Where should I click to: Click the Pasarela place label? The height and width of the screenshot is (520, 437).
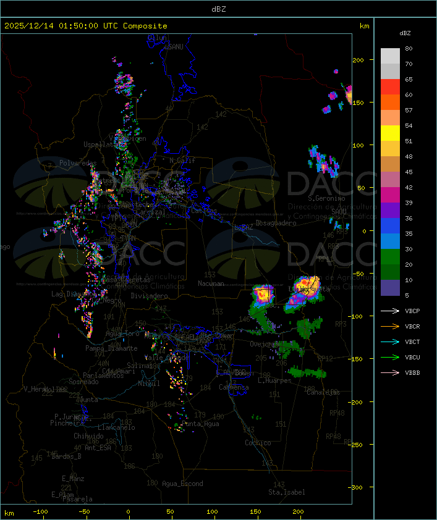(77, 499)
